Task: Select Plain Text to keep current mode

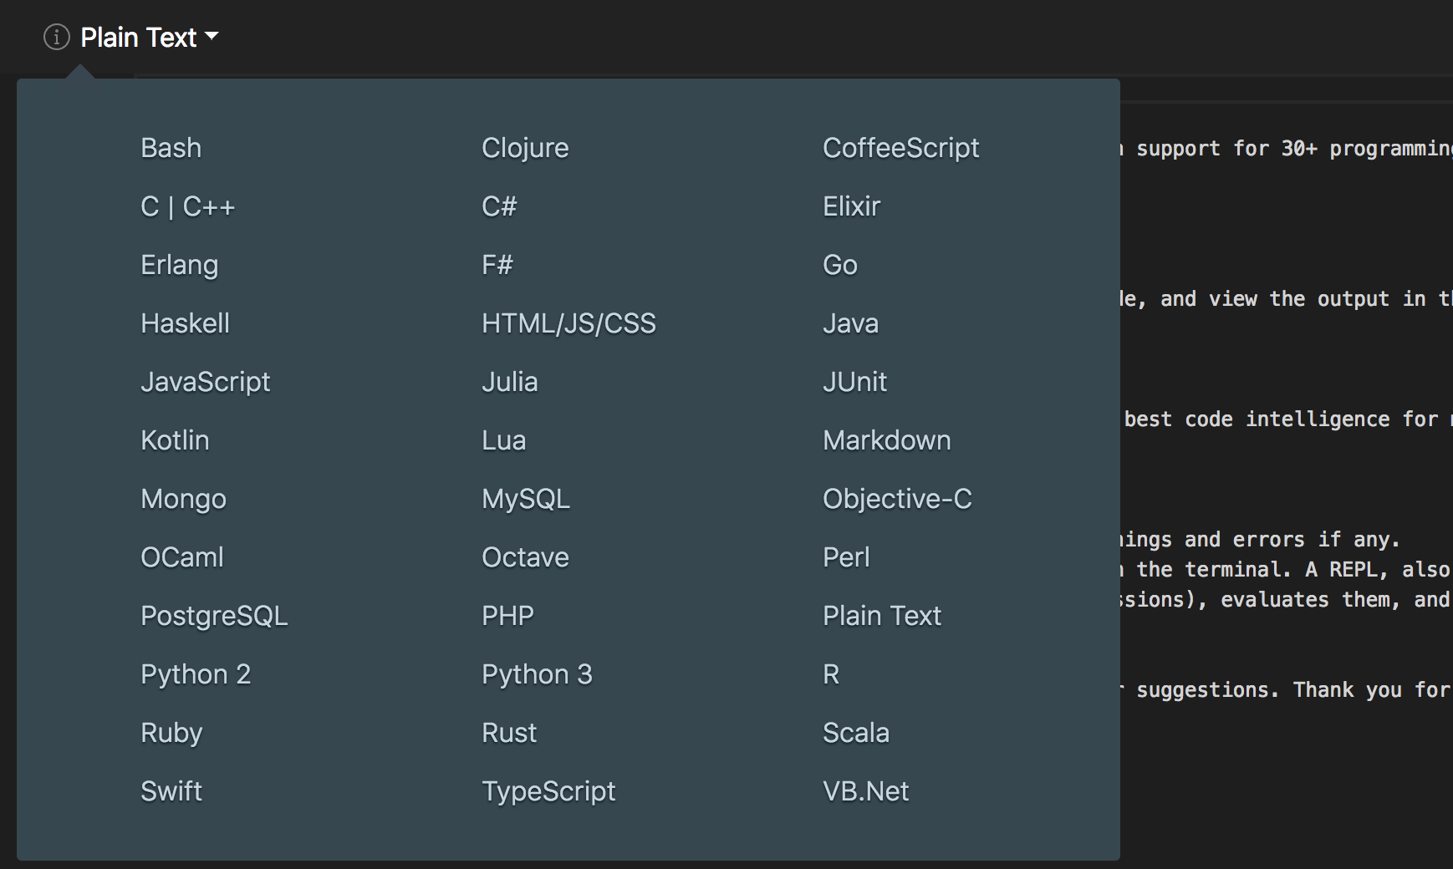Action: [x=882, y=615]
